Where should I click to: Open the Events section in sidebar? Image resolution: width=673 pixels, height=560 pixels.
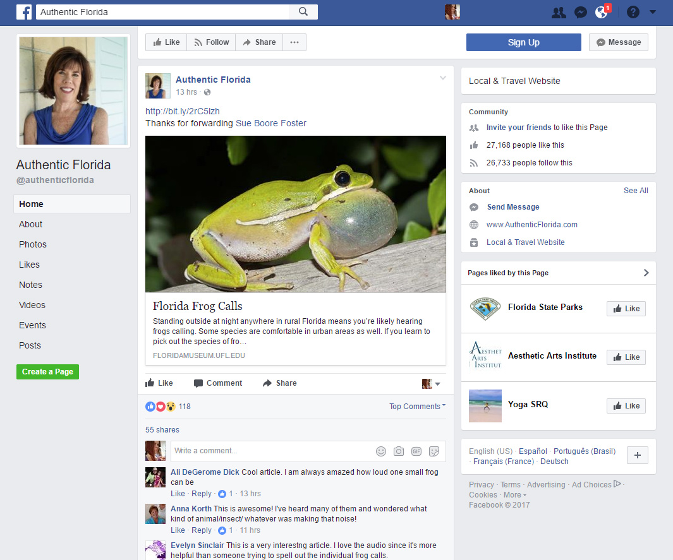point(32,325)
